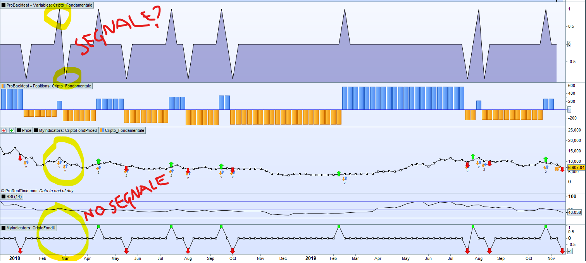Click the 2018 year label on the time axis

click(15, 258)
